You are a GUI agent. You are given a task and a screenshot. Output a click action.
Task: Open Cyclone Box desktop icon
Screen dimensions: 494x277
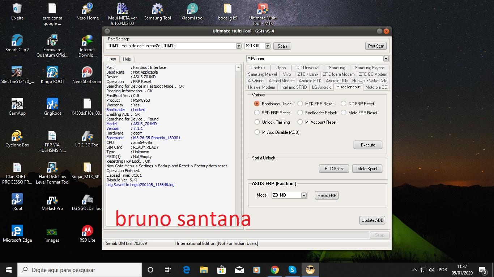[x=17, y=138]
